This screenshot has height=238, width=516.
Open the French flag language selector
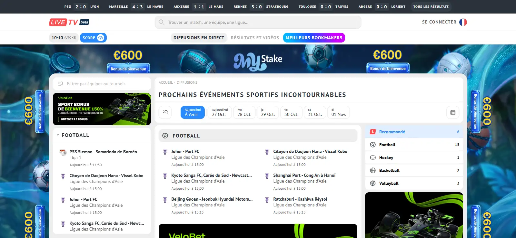point(463,22)
